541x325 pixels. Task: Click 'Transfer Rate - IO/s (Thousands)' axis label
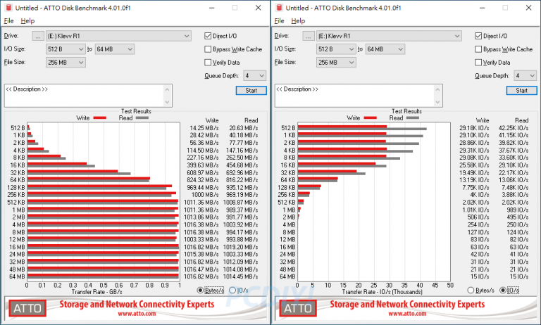[x=383, y=292]
